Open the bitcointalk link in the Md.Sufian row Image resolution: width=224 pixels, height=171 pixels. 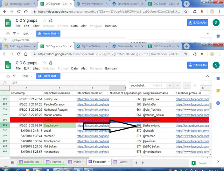93,146
